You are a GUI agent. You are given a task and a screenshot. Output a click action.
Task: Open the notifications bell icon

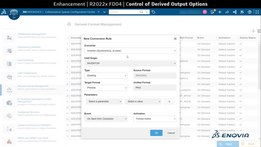[213, 12]
